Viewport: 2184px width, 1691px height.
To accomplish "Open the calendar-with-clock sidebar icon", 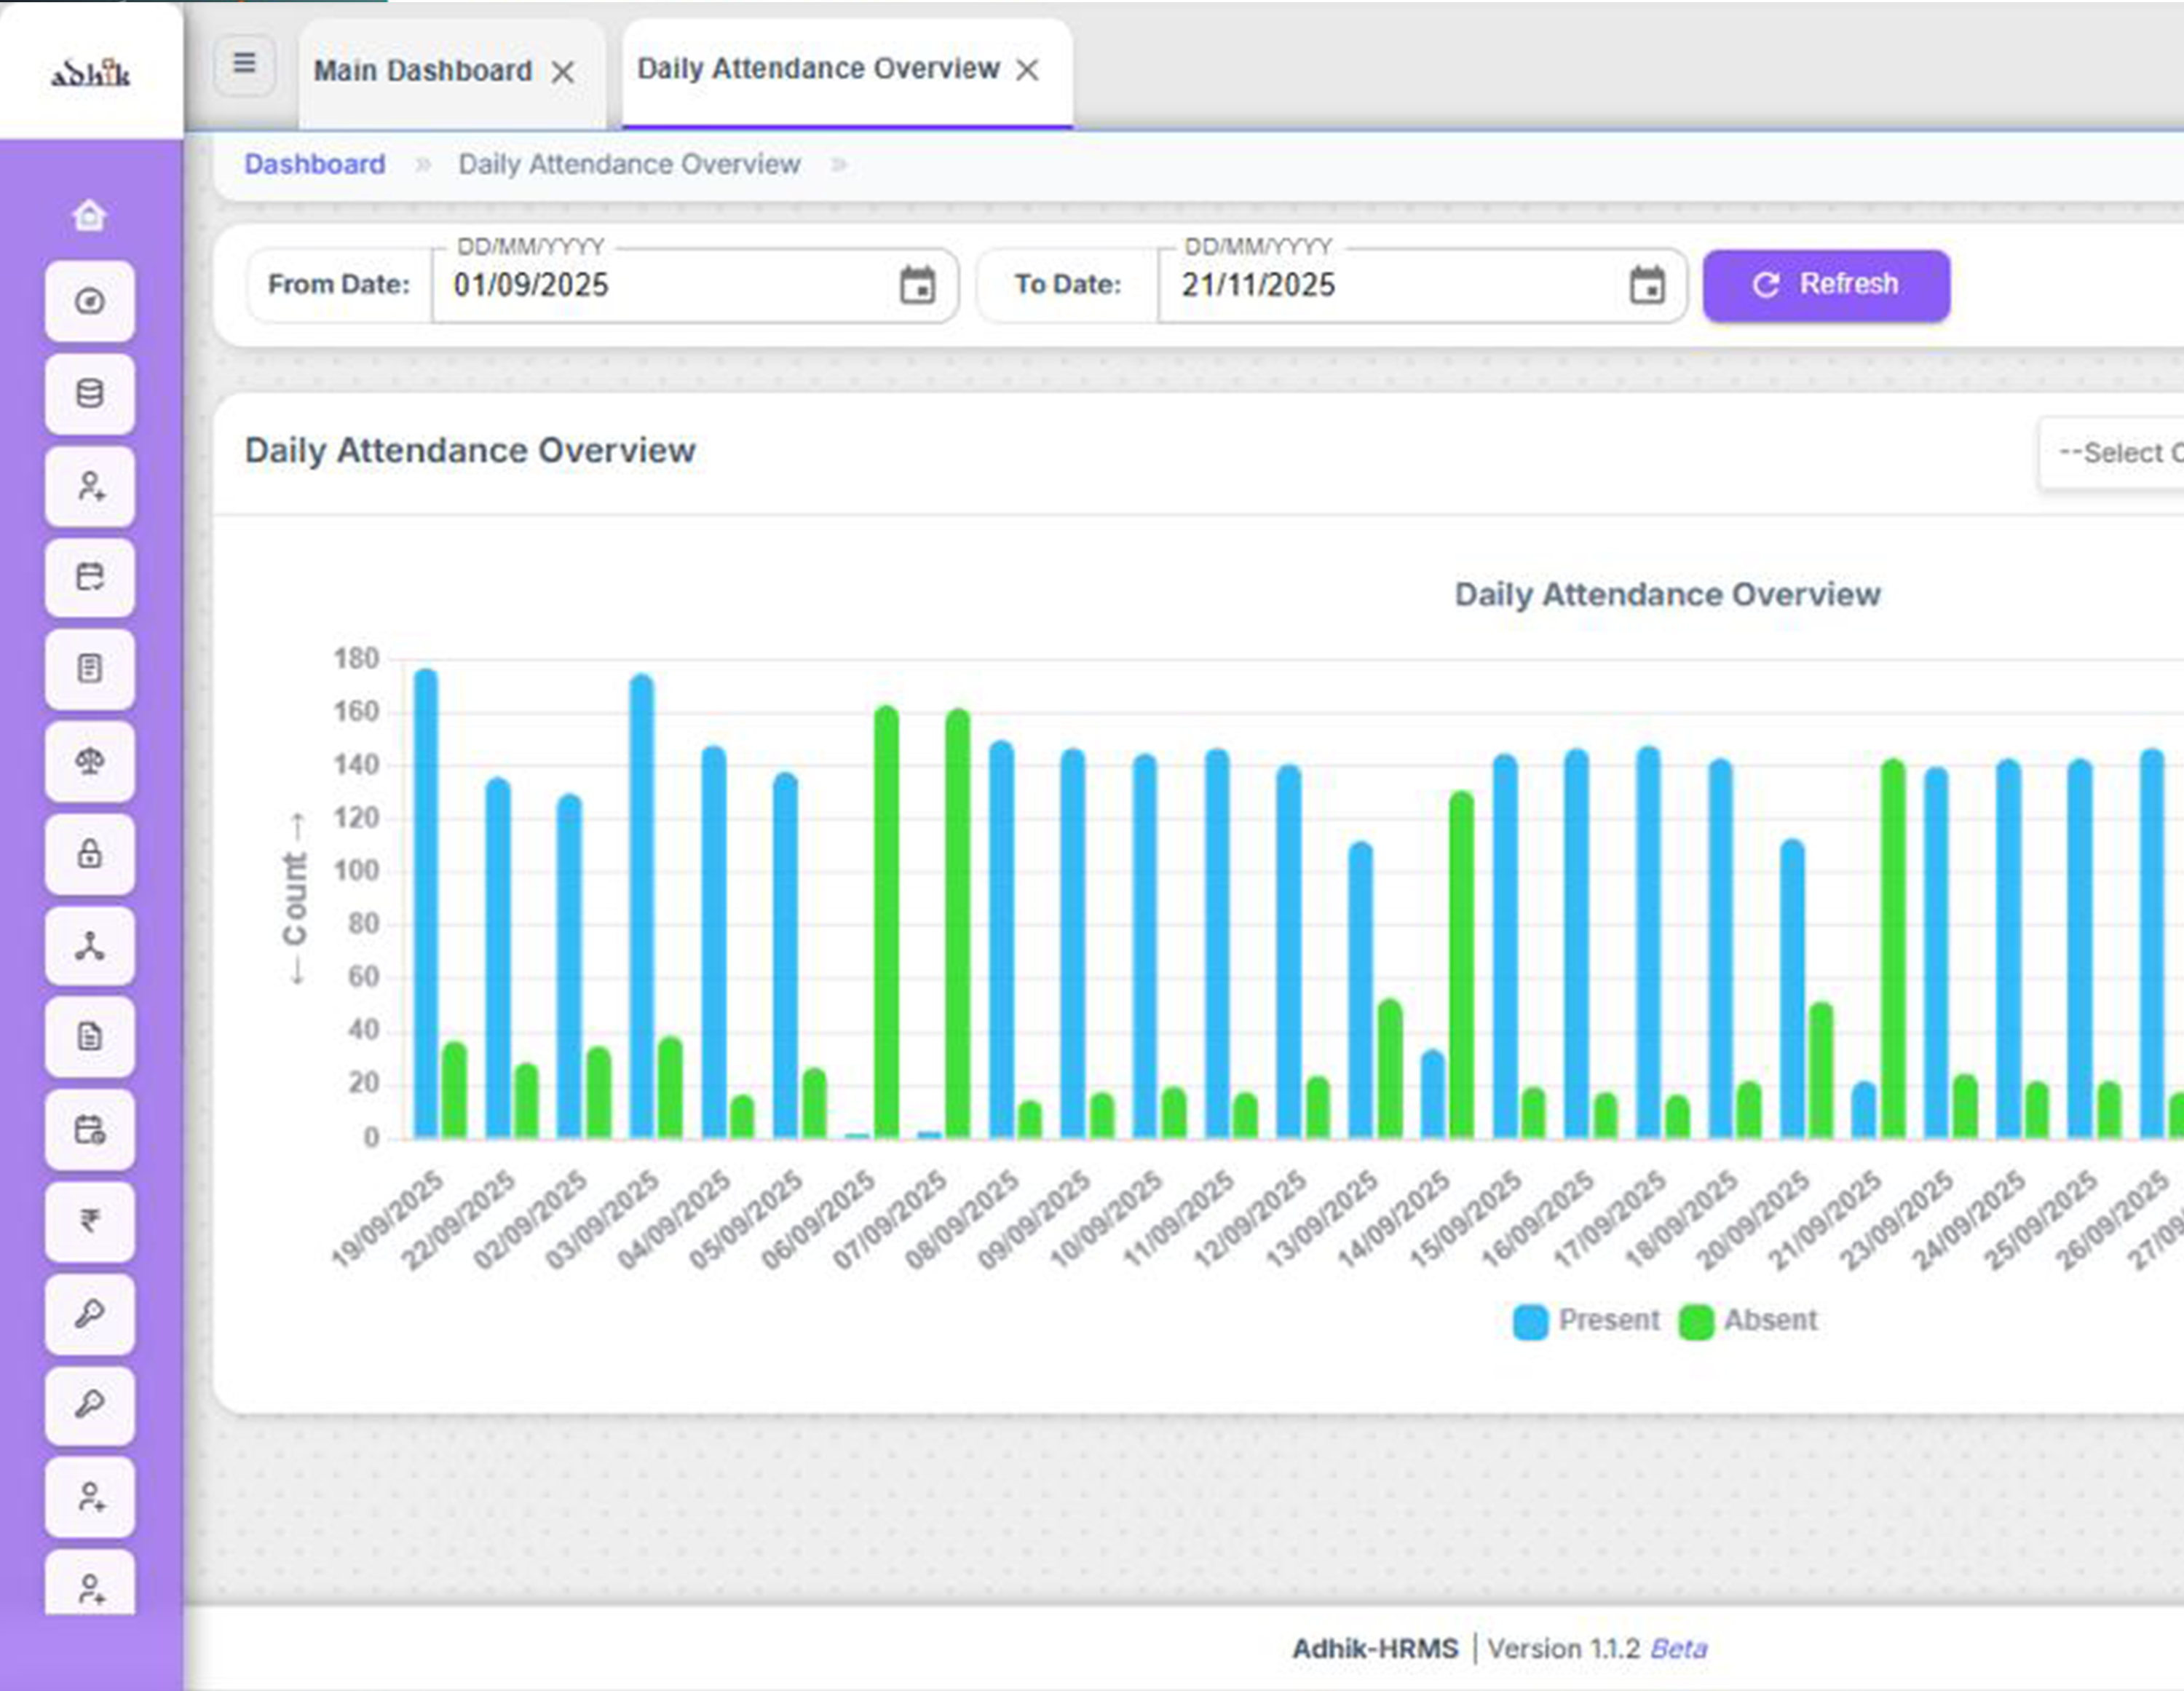I will point(89,1130).
